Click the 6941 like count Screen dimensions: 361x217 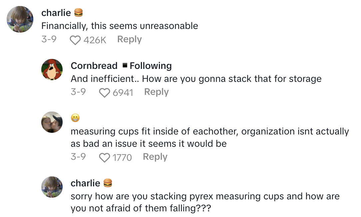pos(123,93)
